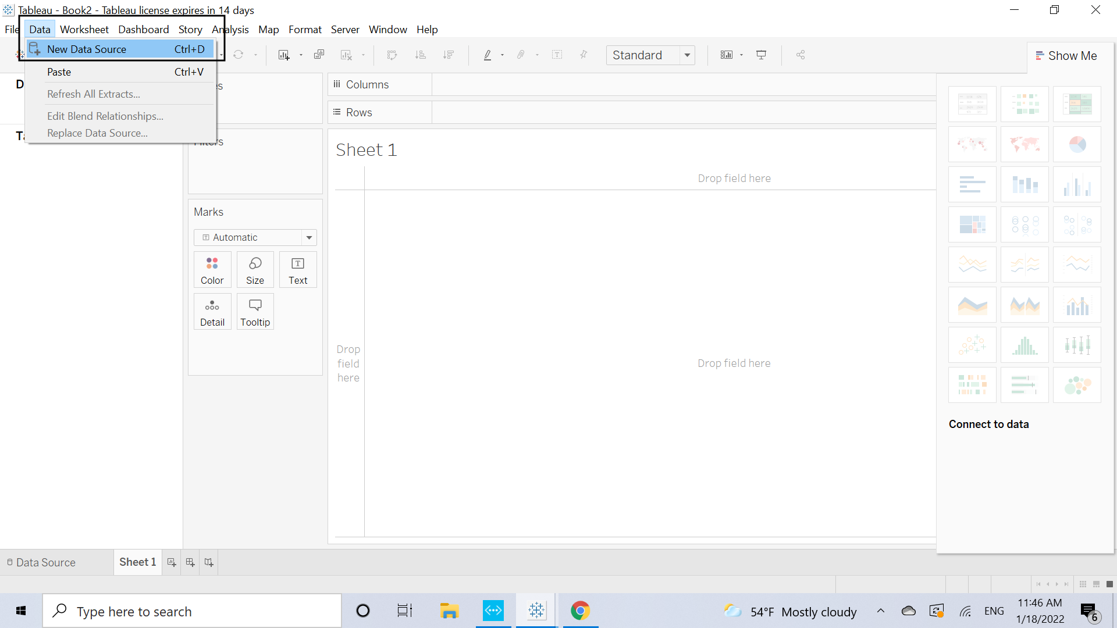Open the Format menu
Screen dimensions: 1117x628
pyautogui.click(x=305, y=30)
